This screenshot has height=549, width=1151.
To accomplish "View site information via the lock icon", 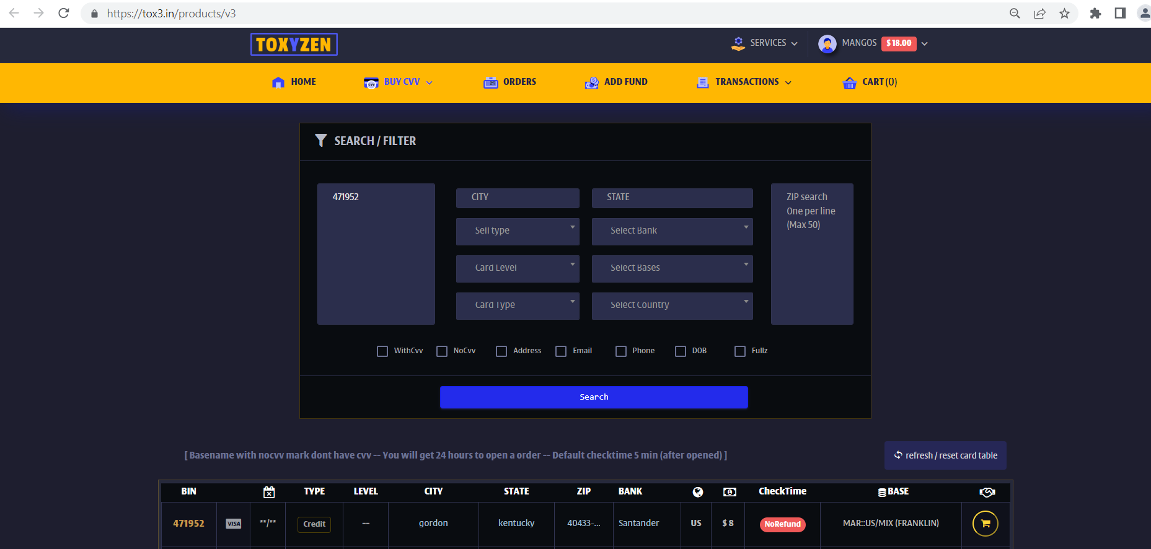I will coord(94,14).
